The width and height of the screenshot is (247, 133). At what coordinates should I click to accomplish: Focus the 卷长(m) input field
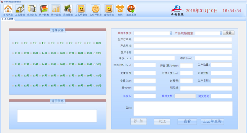pyautogui.click(x=145, y=88)
